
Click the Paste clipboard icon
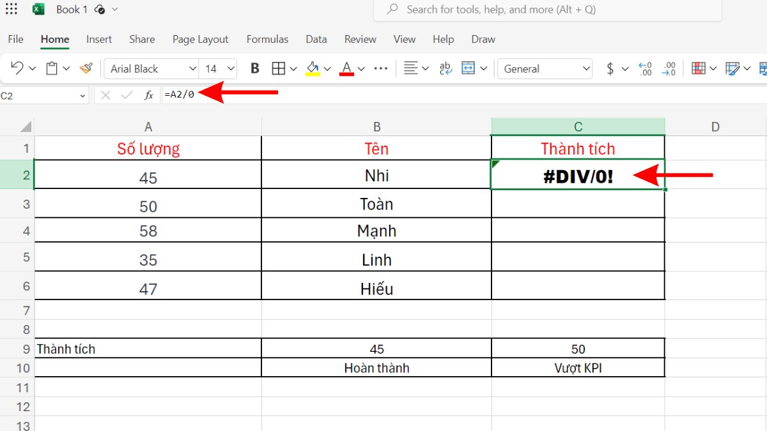point(52,68)
